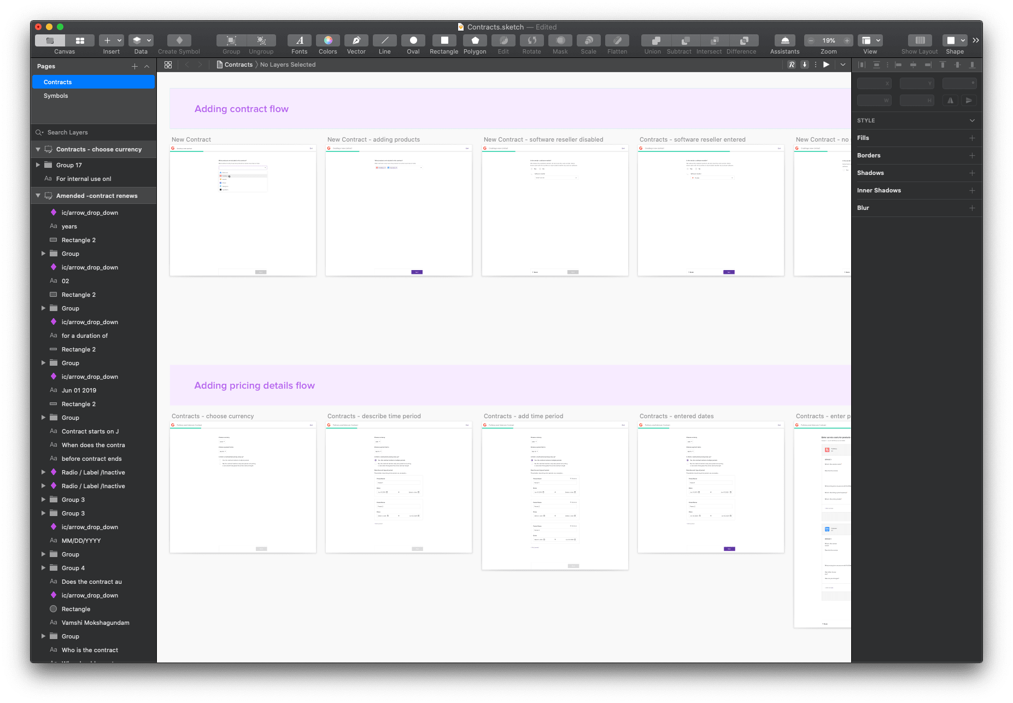Click the width W input field
Screen dimensions: 1013x703
click(x=874, y=101)
